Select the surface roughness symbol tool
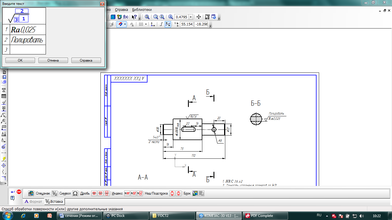Image resolution: width=392 pixels, height=220 pixels. click(x=4, y=103)
